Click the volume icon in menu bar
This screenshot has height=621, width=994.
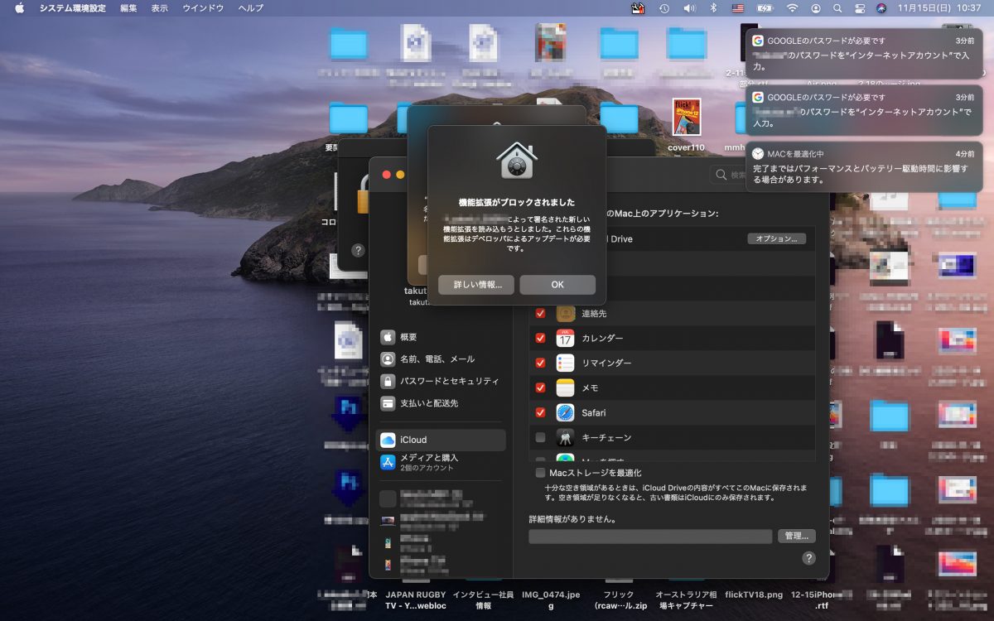coord(689,8)
